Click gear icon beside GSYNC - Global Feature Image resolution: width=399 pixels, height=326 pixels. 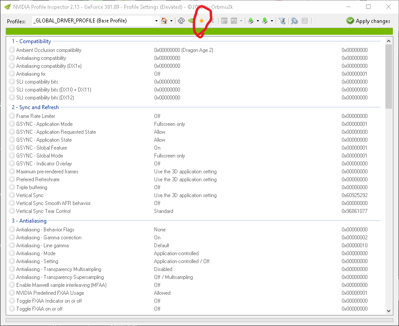click(12, 148)
